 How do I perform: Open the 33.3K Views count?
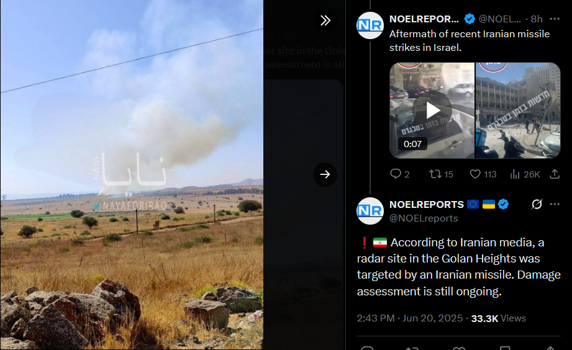(498, 318)
